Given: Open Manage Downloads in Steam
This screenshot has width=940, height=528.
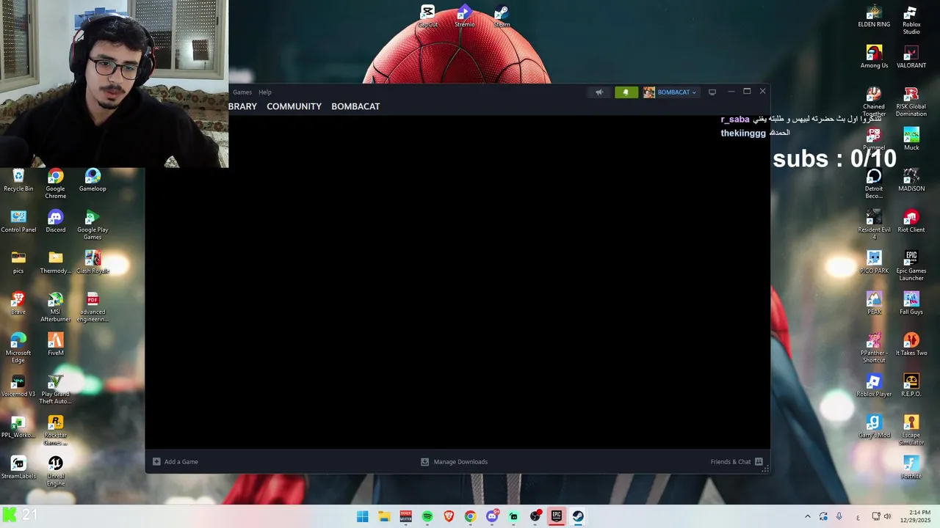Looking at the screenshot, I should pos(454,462).
